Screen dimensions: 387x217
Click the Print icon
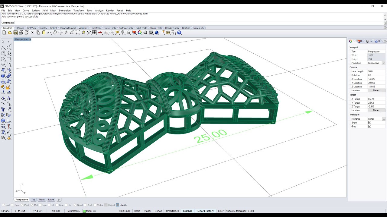coord(21,33)
